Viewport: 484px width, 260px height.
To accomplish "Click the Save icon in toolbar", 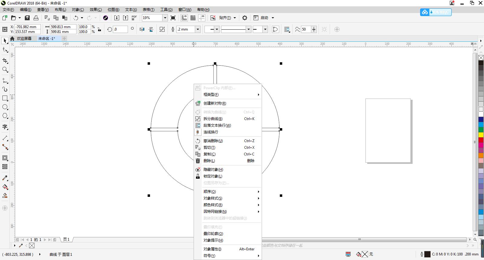I will coord(27,18).
